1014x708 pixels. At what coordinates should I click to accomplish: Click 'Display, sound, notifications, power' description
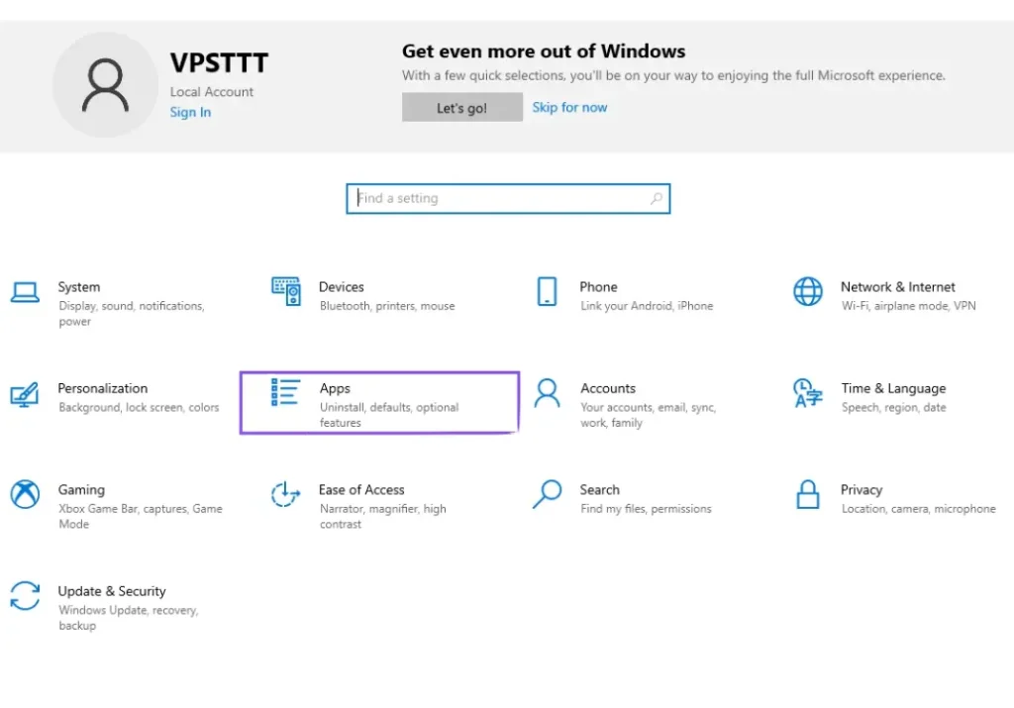(x=132, y=314)
